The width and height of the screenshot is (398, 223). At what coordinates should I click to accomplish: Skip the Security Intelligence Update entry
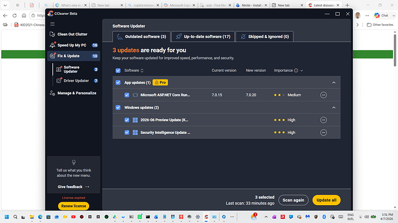click(324, 133)
